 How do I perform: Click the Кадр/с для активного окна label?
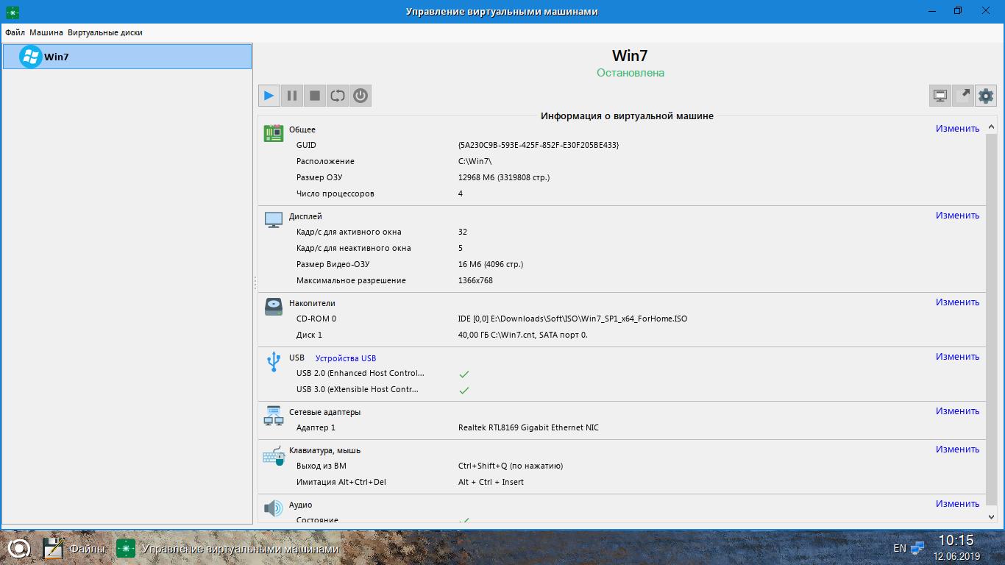[x=349, y=232]
